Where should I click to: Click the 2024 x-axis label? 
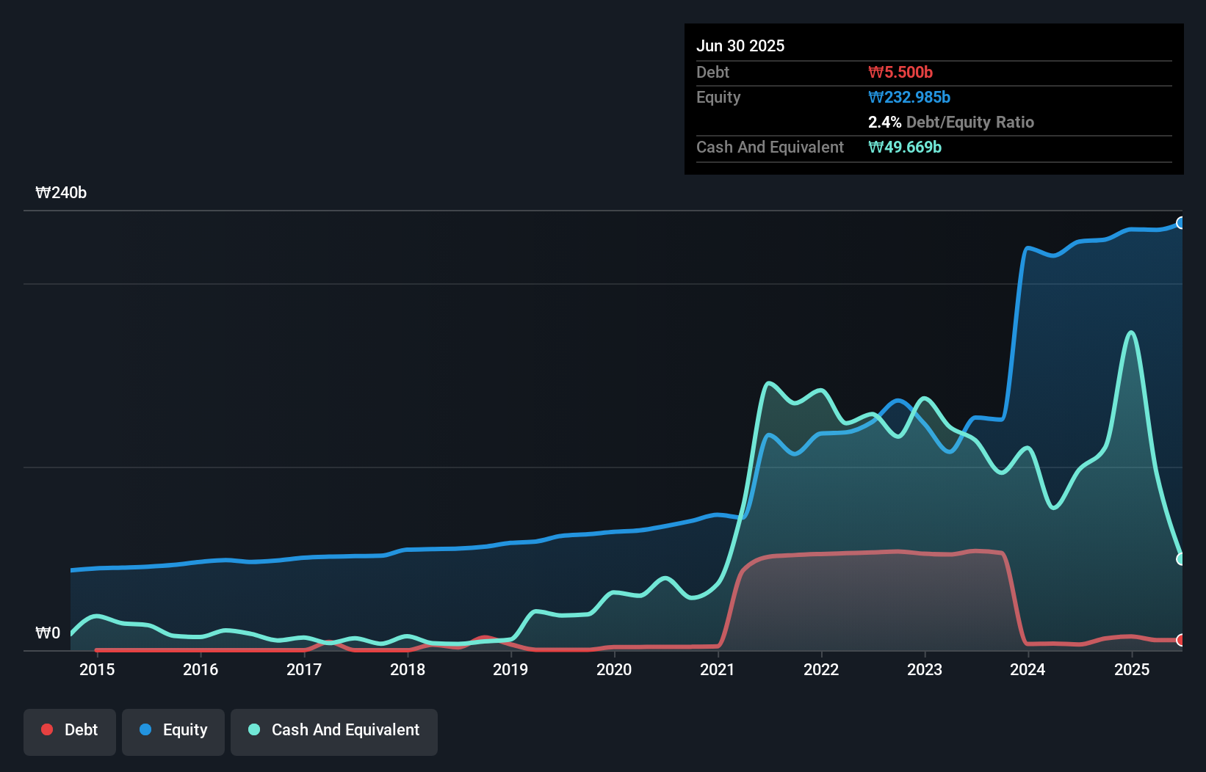pos(1028,669)
